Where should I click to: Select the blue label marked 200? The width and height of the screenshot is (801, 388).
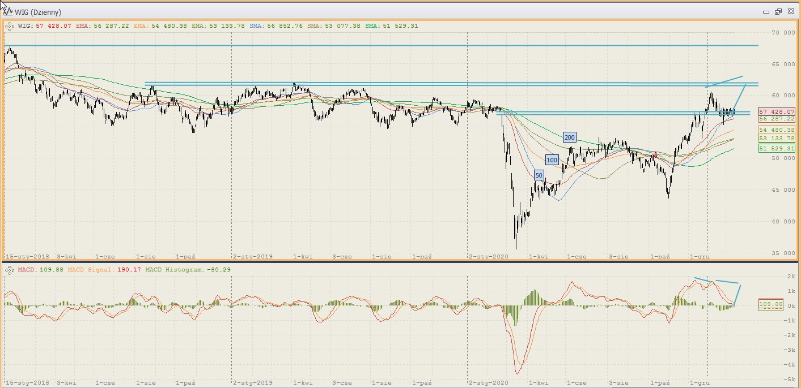(569, 137)
